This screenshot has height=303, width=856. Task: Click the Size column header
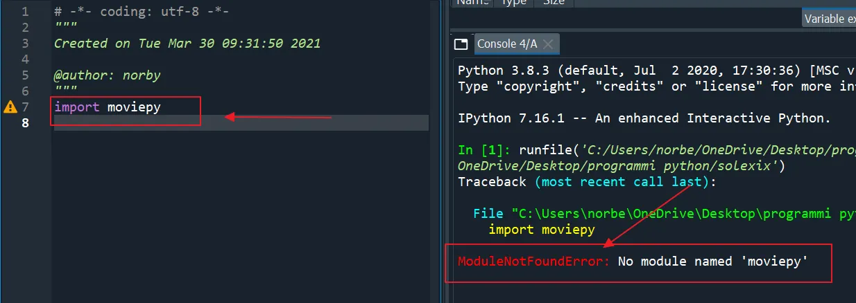(554, 3)
